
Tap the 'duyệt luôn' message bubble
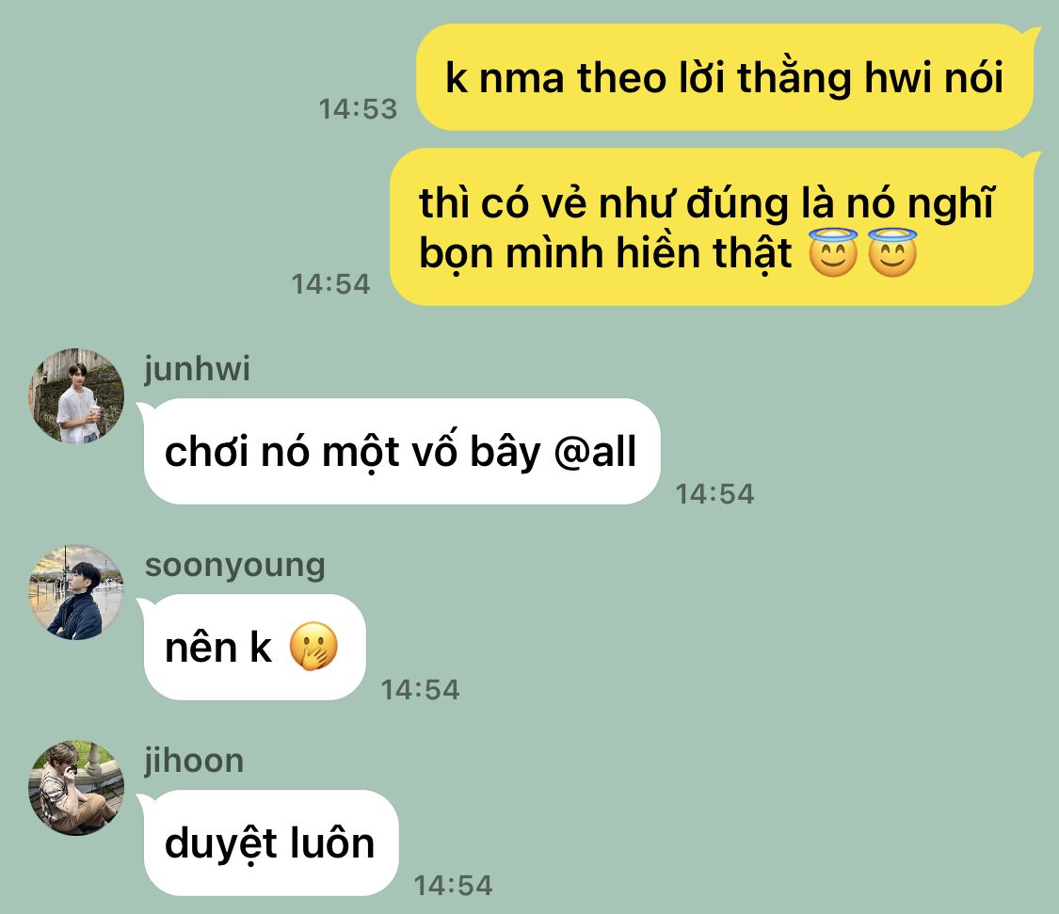(271, 843)
